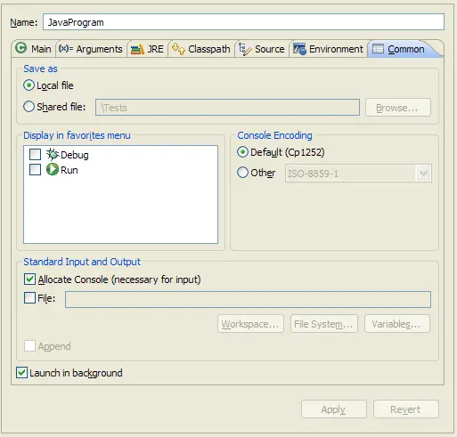The width and height of the screenshot is (457, 437).
Task: Click the Main tab green circle icon
Action: (x=20, y=48)
